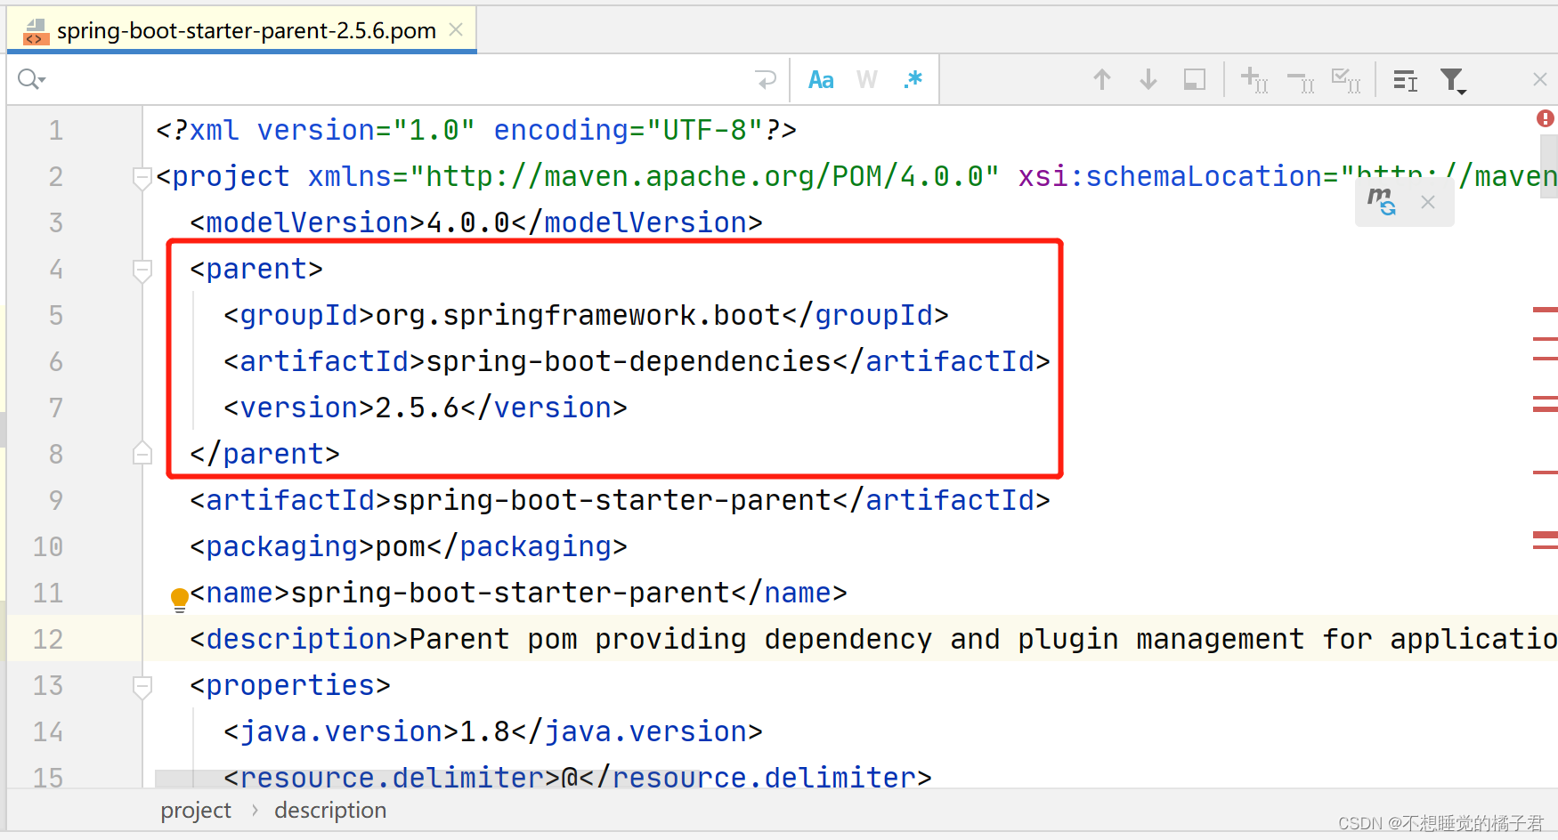Screen dimensions: 1558x840
Task: Toggle Match Case in the search bar
Action: [x=820, y=79]
